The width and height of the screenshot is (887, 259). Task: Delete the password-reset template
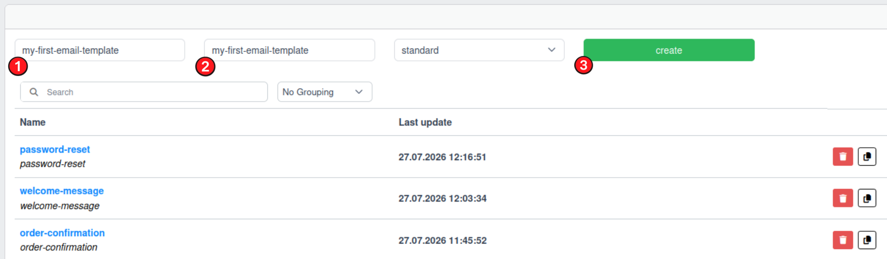pyautogui.click(x=842, y=156)
